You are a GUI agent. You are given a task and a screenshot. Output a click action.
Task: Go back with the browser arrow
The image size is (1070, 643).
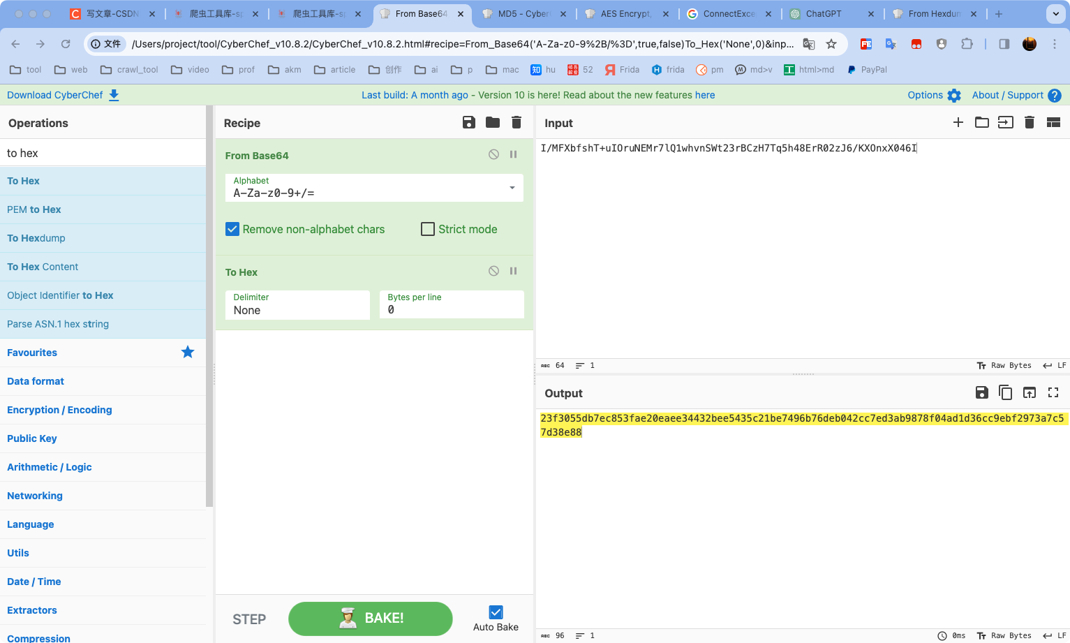coord(15,44)
